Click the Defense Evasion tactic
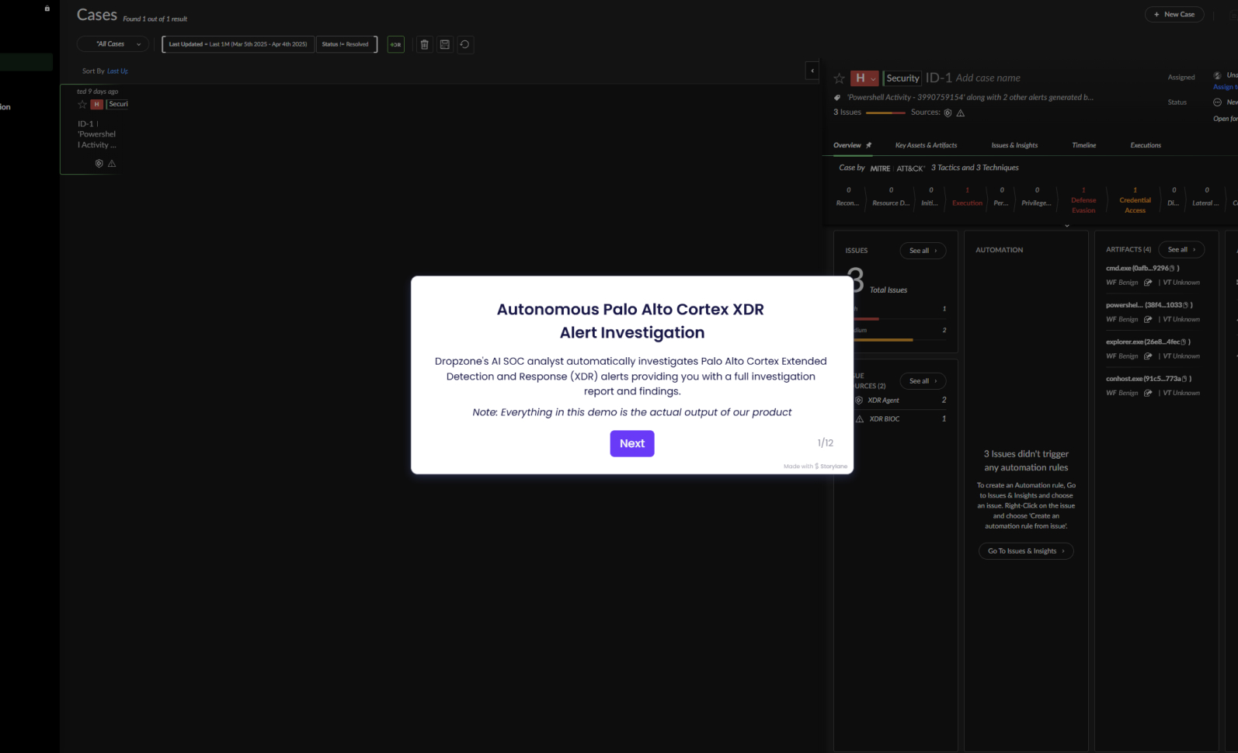Screen dimensions: 1238x753 (1083, 200)
